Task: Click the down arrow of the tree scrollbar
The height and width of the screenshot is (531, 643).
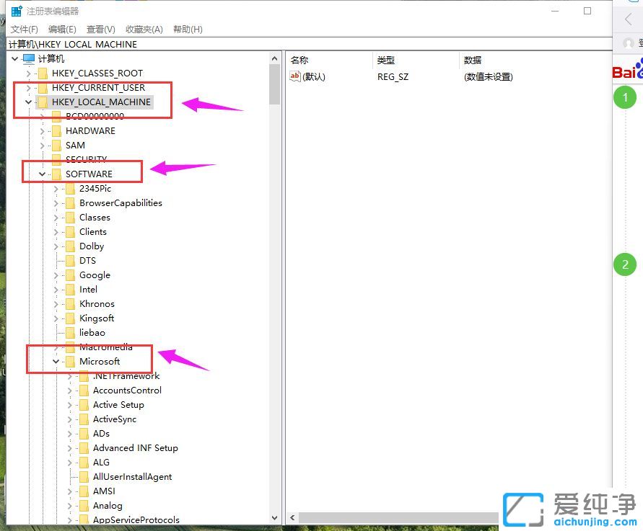Action: pyautogui.click(x=275, y=518)
